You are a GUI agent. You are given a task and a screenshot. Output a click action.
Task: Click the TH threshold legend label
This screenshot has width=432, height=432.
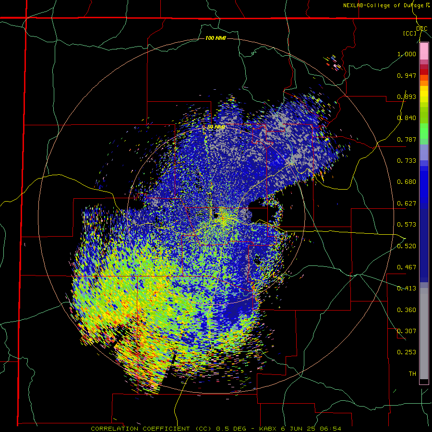(x=412, y=374)
